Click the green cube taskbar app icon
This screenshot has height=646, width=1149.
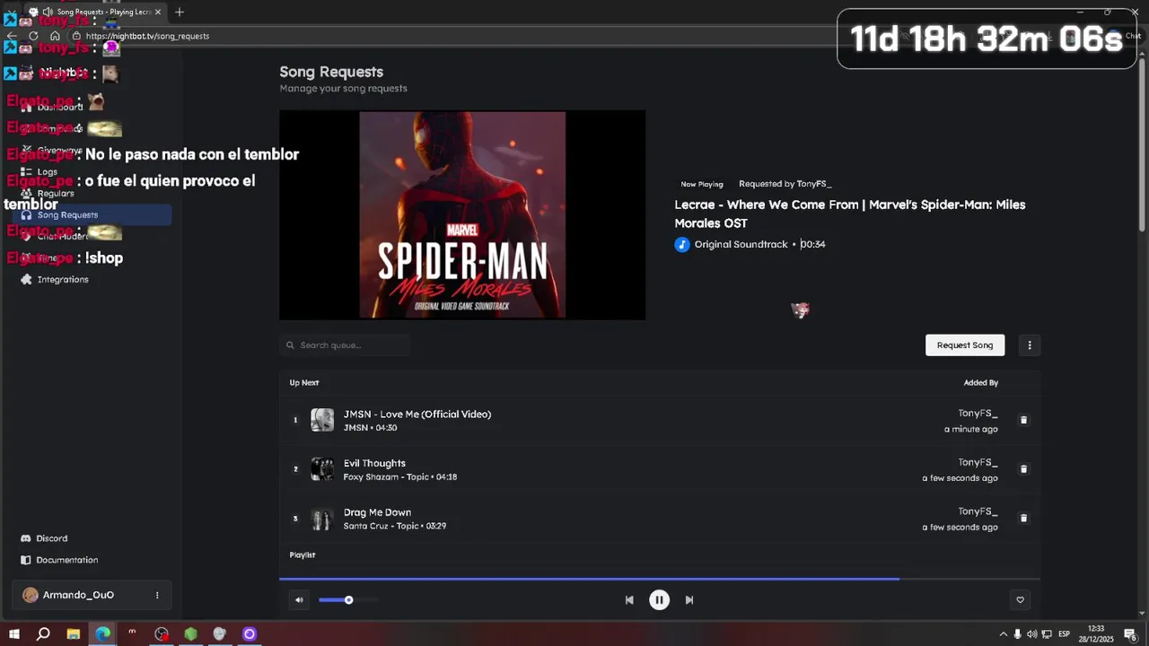click(x=190, y=634)
